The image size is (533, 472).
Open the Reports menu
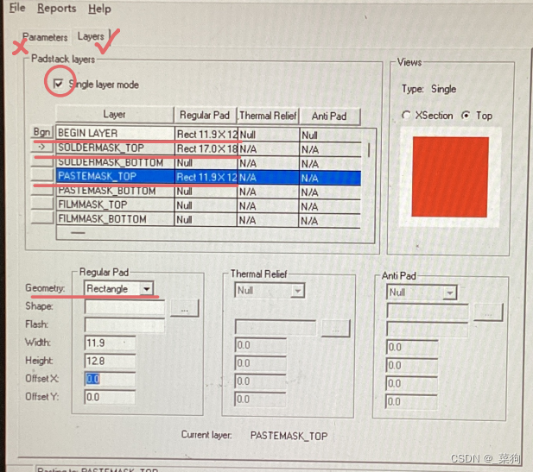click(57, 9)
